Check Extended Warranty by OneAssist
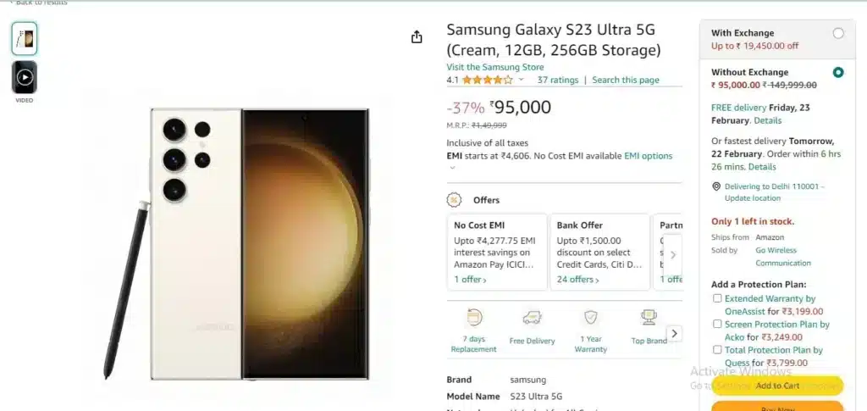The image size is (867, 411). tap(717, 298)
